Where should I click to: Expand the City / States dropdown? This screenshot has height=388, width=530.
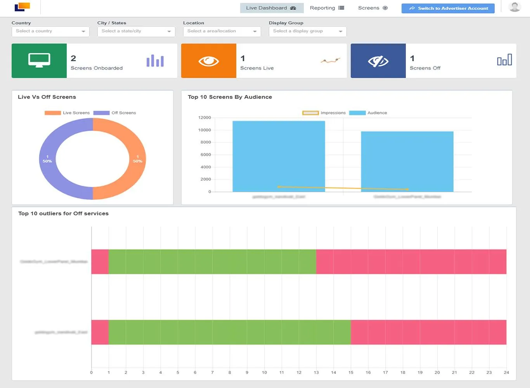tap(136, 31)
